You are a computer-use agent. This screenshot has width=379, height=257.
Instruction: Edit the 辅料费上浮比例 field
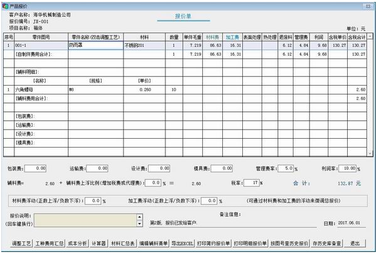153,183
